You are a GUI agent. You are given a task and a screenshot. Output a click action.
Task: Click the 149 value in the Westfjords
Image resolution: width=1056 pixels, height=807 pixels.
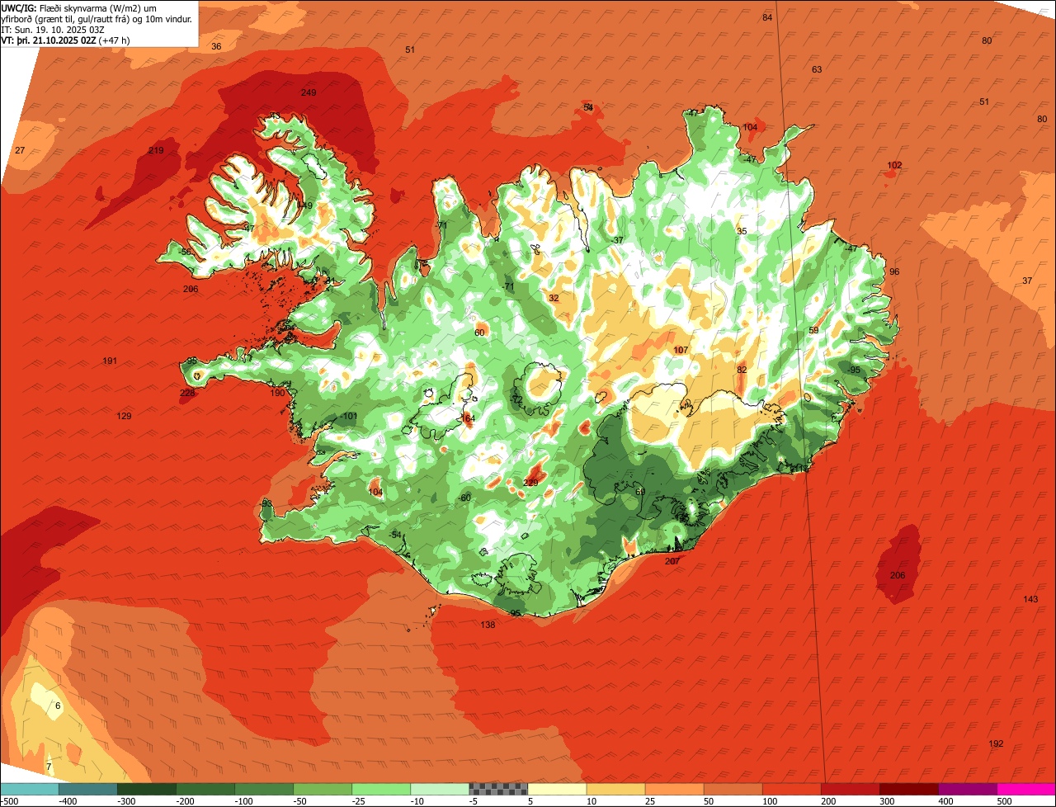click(x=304, y=205)
